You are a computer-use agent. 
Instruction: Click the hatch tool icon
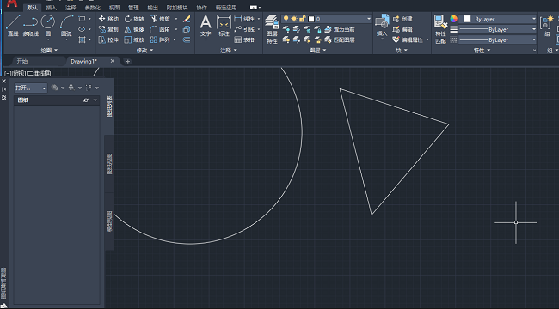click(x=82, y=39)
